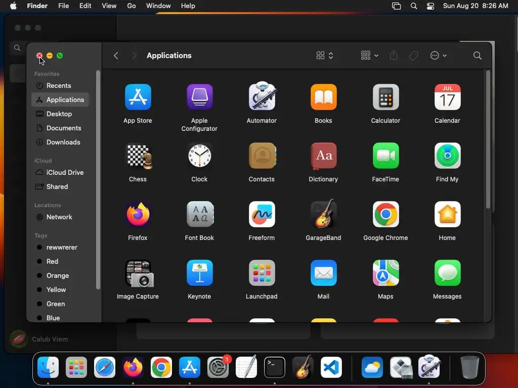
Task: Open the Edit menu
Action: coord(85,6)
